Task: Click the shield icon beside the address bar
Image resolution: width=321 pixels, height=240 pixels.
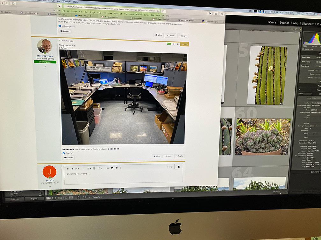Action: click(163, 11)
